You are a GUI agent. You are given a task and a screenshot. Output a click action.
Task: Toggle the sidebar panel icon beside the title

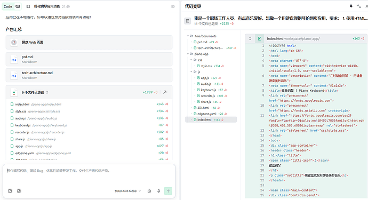(x=28, y=6)
